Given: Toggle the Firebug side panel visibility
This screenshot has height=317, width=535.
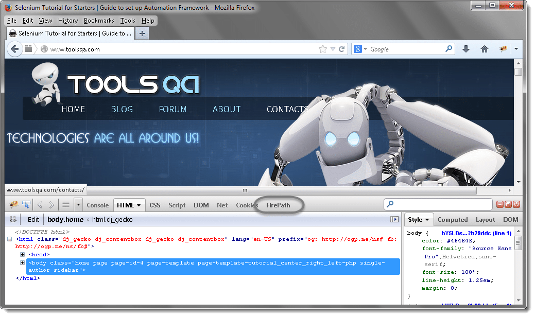Looking at the screenshot, I should click(395, 219).
